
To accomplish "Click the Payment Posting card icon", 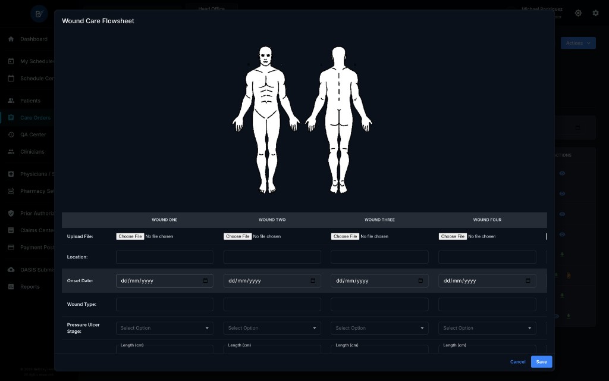I will point(11,247).
